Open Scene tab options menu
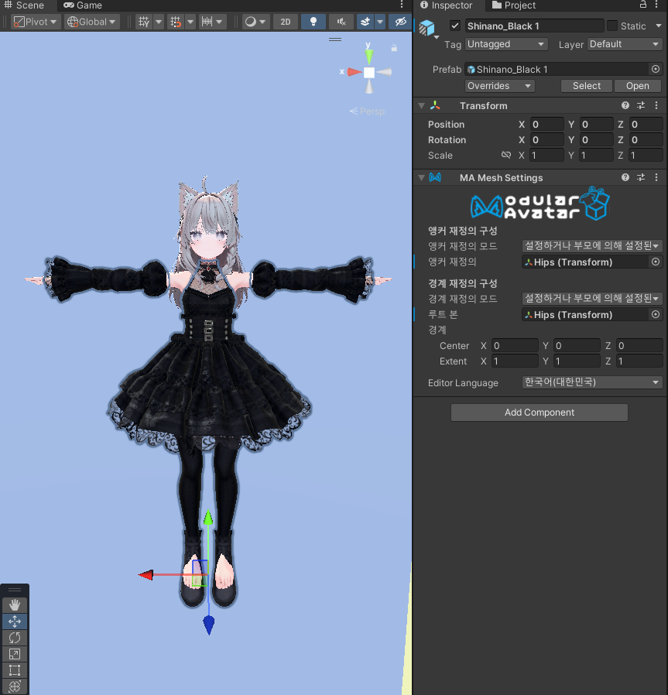668x695 pixels. tap(402, 5)
